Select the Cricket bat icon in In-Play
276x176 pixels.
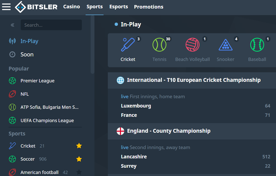click(128, 45)
